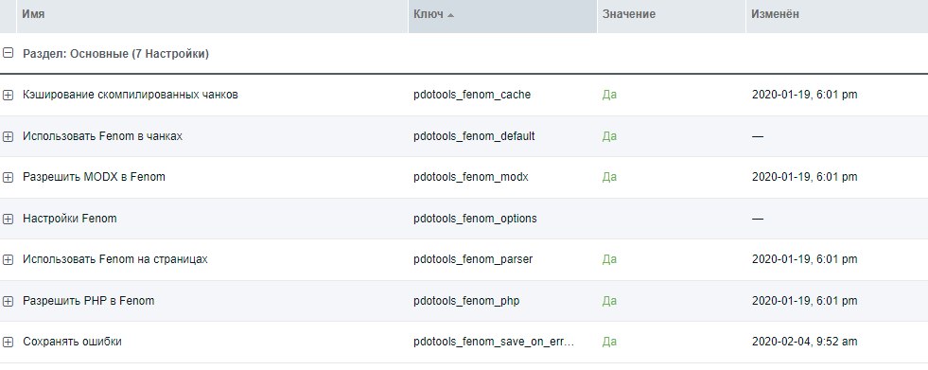Click the ascending sort arrow beside Ключ
The width and height of the screenshot is (928, 370).
coord(451,15)
